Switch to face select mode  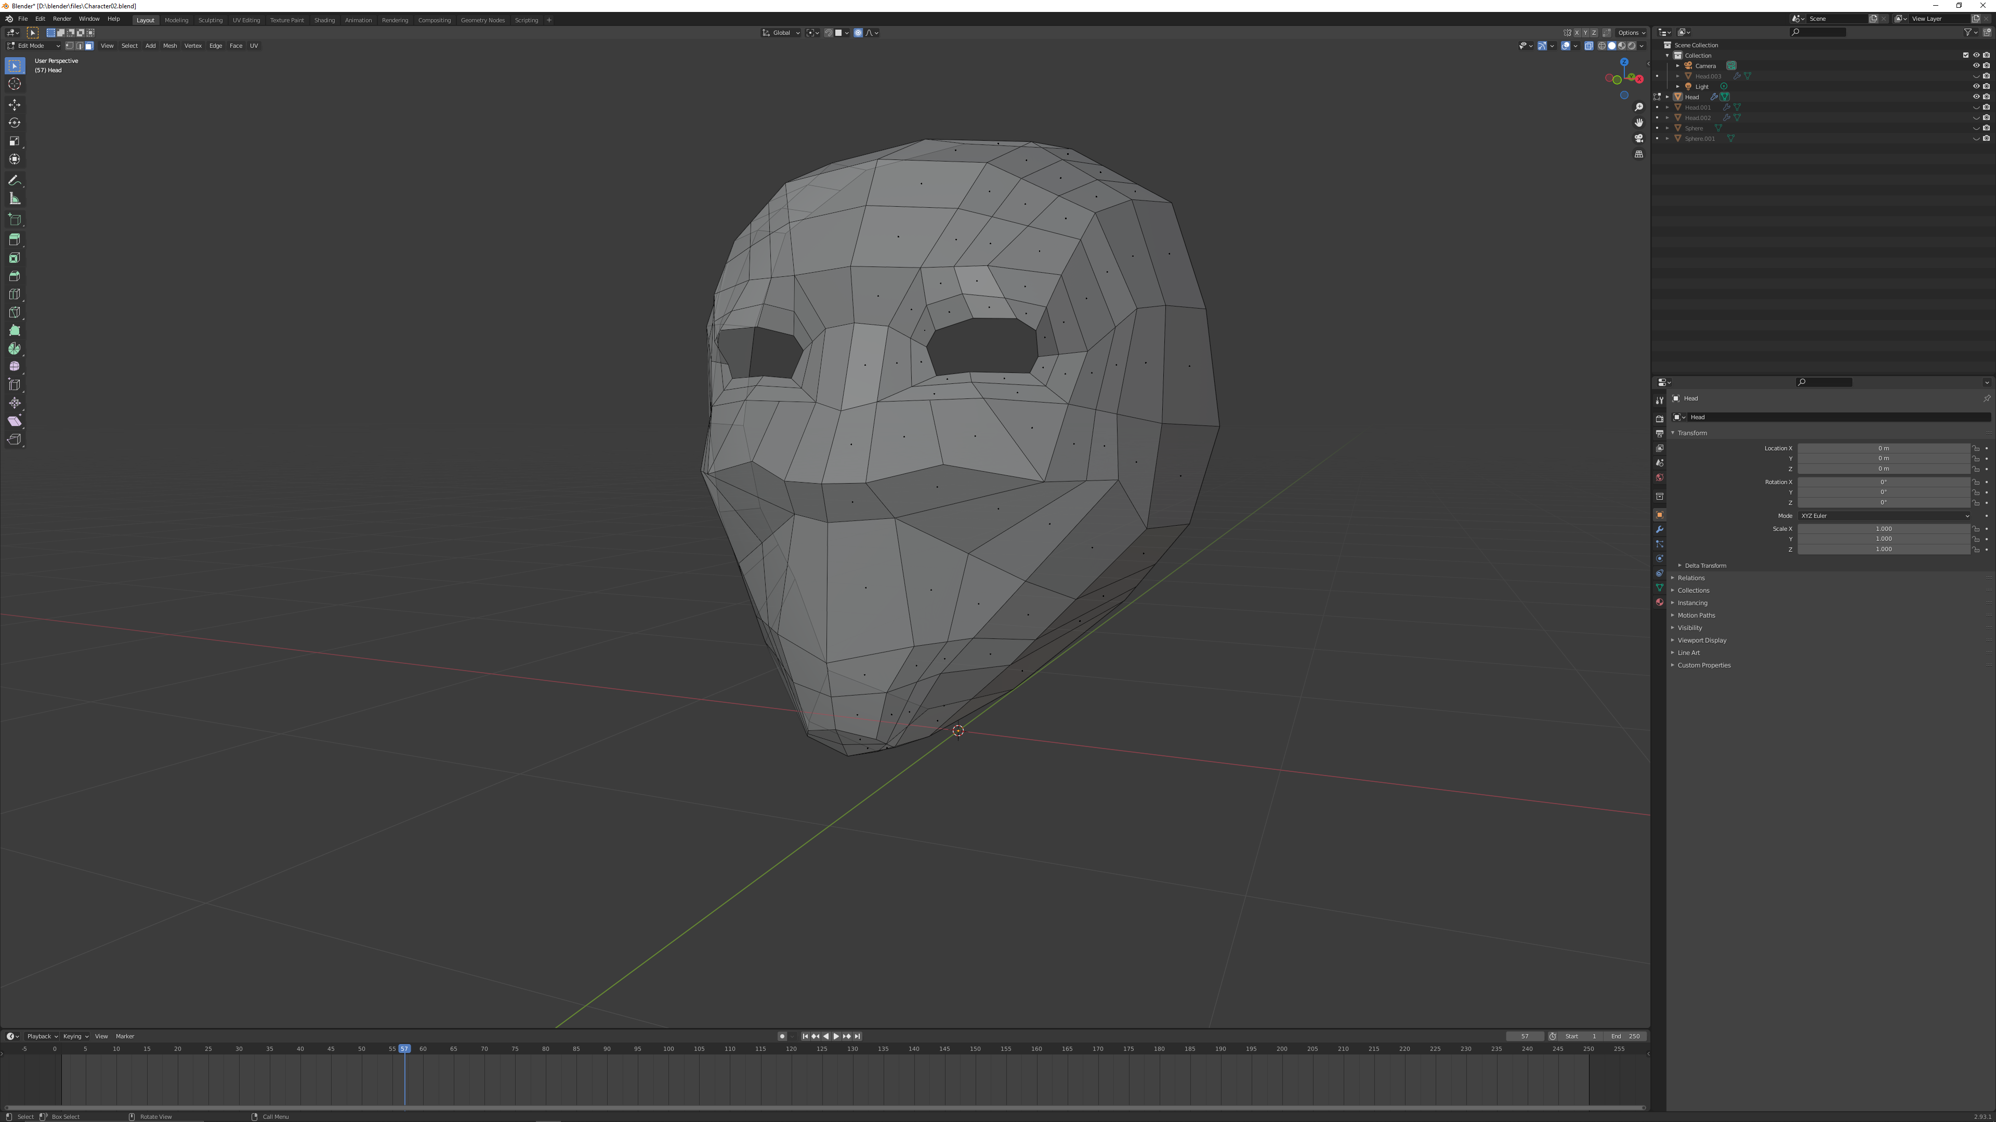89,46
